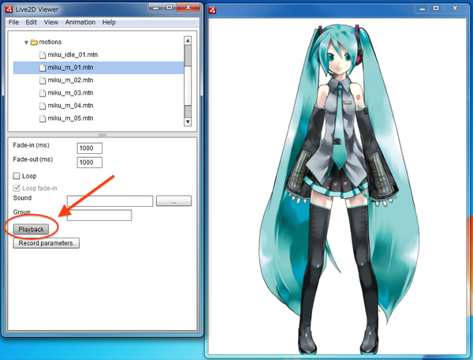Maximize the Live2D Viewer window
The width and height of the screenshot is (473, 360).
169,8
